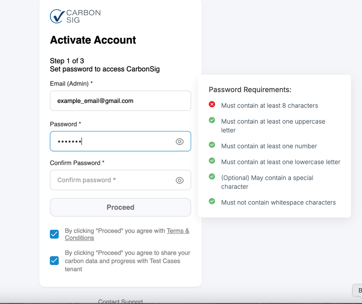Click green check beside whitespace requirement
This screenshot has width=362, height=304.
[x=212, y=201]
